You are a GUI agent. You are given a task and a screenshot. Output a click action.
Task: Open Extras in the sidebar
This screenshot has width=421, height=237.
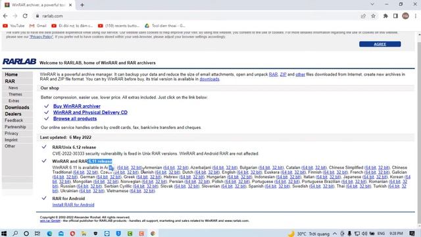14,101
